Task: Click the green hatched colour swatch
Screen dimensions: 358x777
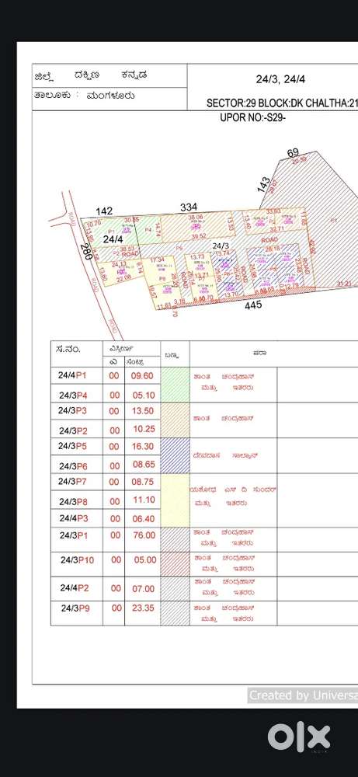Action: 175,385
